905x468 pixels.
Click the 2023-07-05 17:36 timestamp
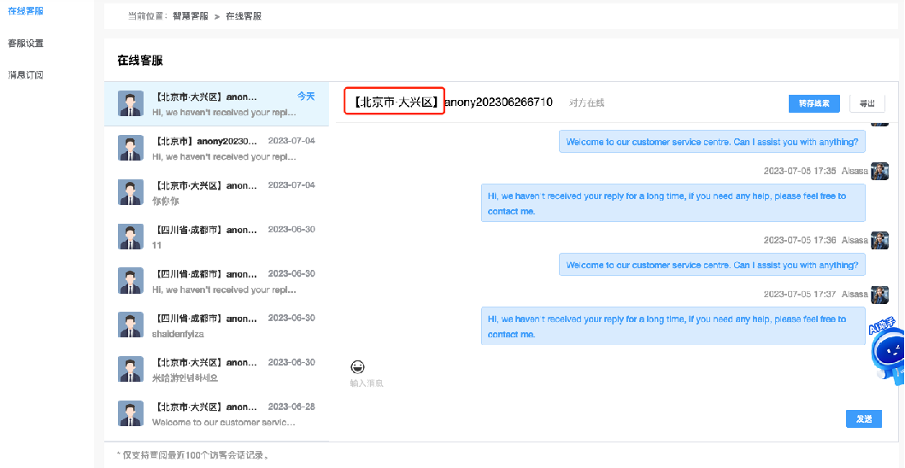(799, 240)
